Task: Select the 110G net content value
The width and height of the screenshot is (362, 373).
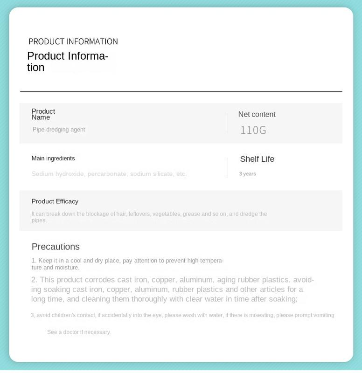Action: click(253, 131)
